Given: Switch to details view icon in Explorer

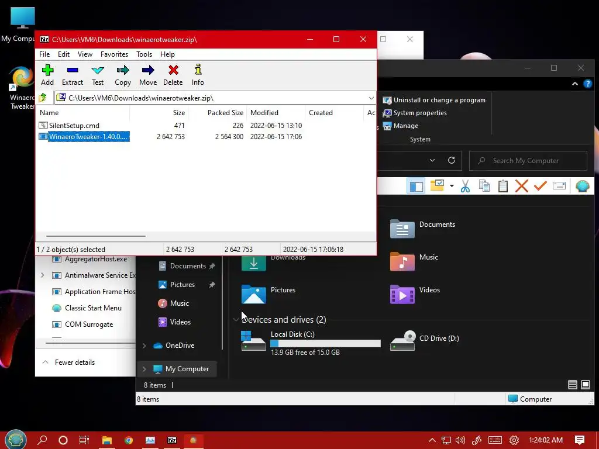Looking at the screenshot, I should (x=572, y=385).
